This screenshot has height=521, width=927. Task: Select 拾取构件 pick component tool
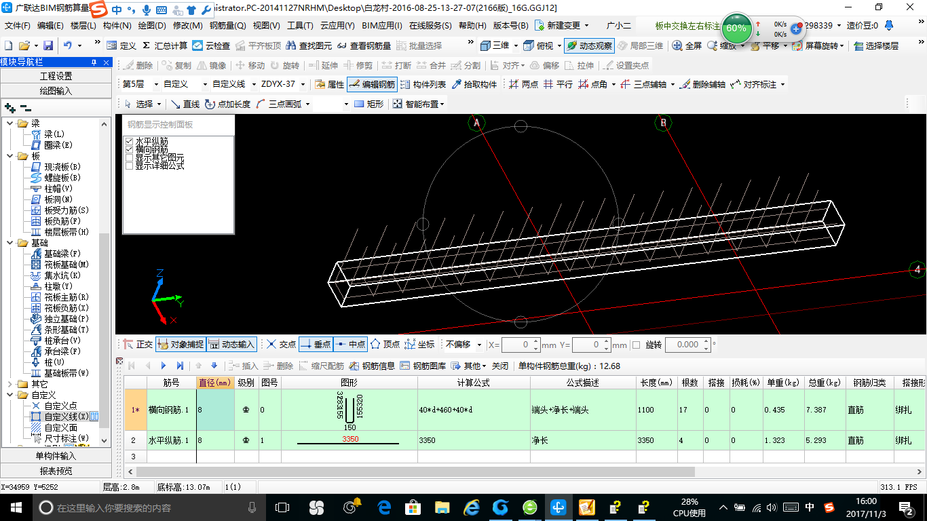474,84
